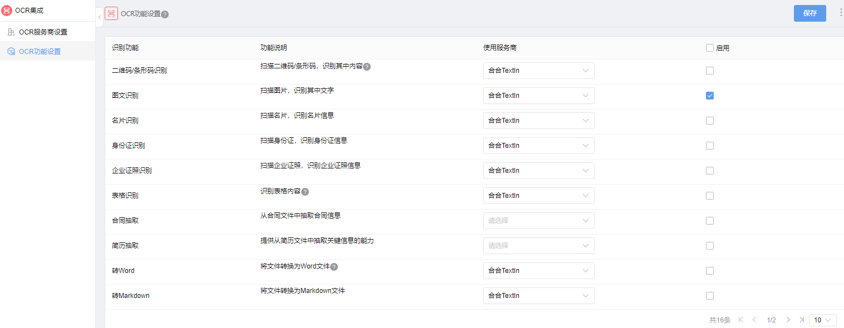Toggle the 启用 select-all header checkbox
This screenshot has height=328, width=844.
710,48
